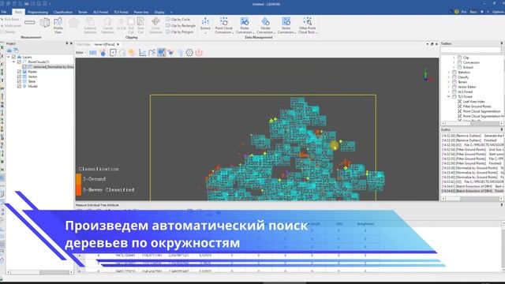Click the Output panel horizontal scrollbar
Image resolution: width=505 pixels, height=284 pixels.
(472, 198)
